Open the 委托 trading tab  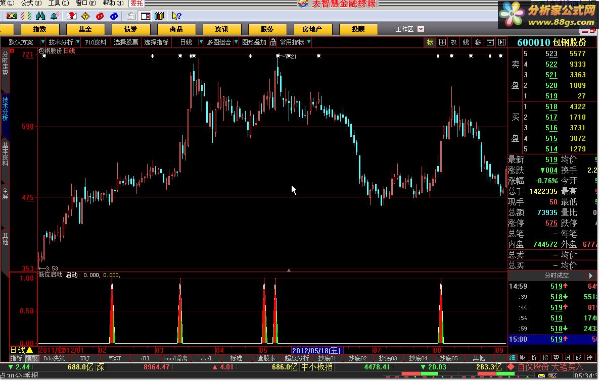point(136,4)
